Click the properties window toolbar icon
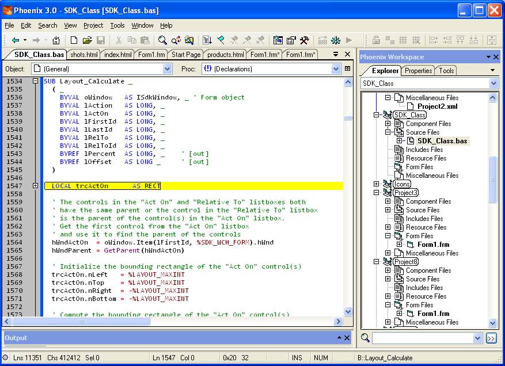The height and width of the screenshot is (366, 505). pyautogui.click(x=291, y=40)
